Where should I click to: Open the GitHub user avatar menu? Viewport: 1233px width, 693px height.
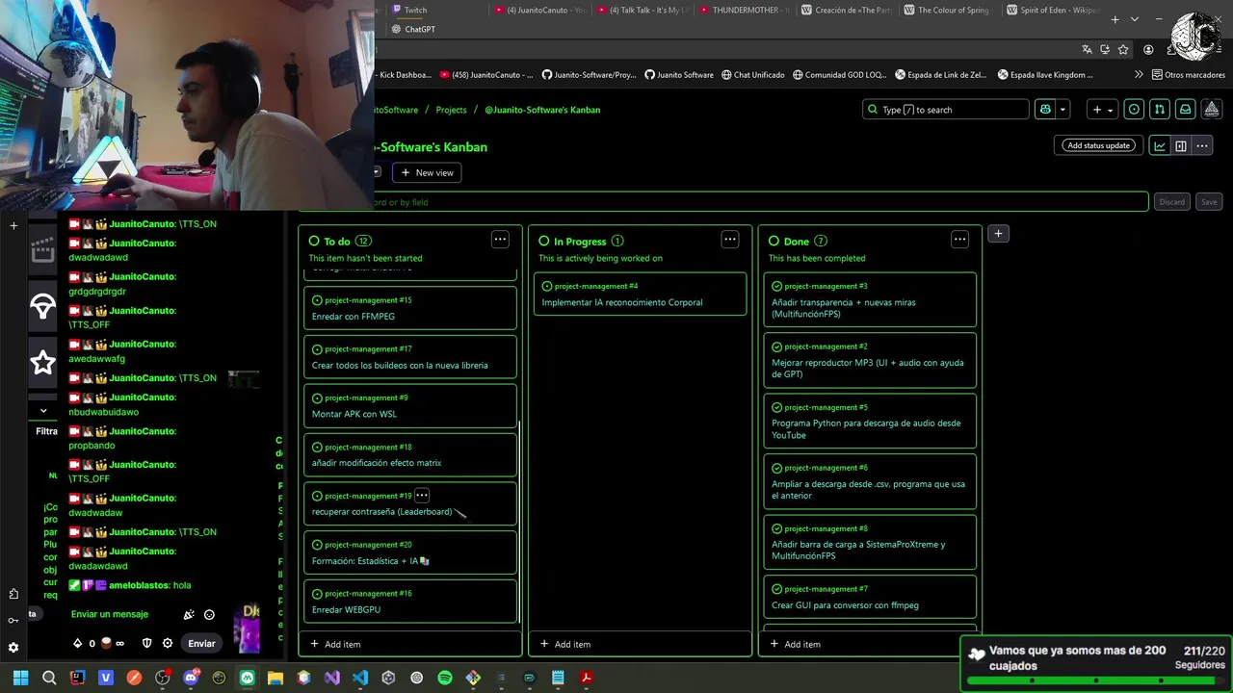tap(1212, 110)
